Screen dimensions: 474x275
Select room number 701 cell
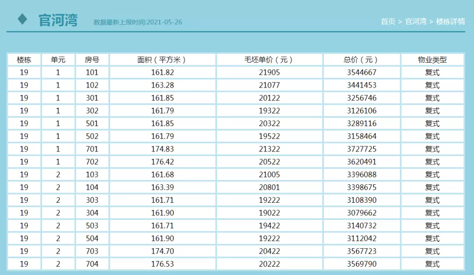coord(92,149)
